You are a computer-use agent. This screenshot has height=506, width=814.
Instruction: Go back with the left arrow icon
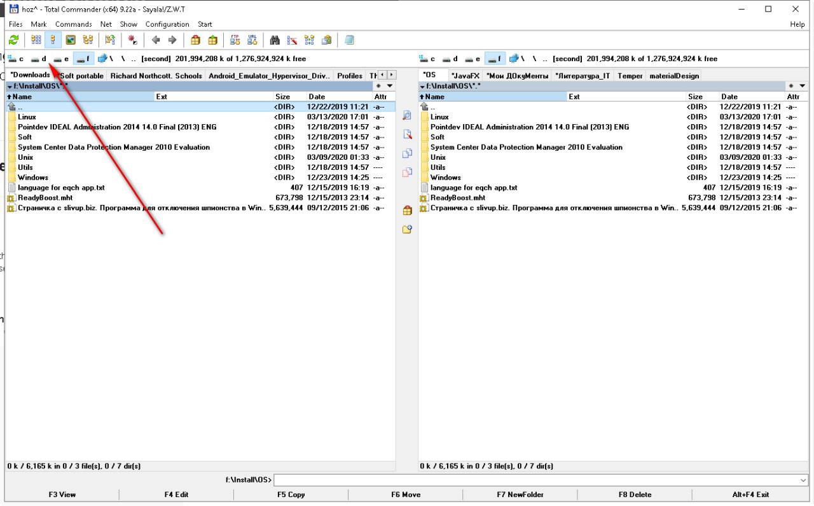[155, 40]
